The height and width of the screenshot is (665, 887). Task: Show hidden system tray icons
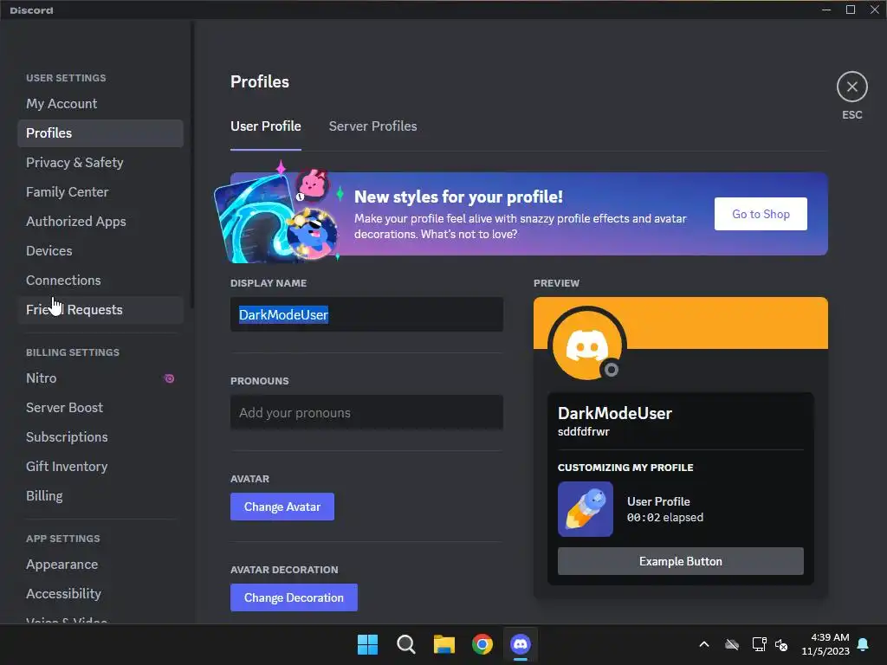704,644
